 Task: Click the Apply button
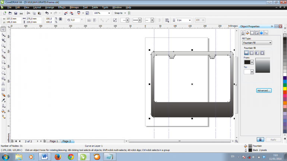[273, 140]
